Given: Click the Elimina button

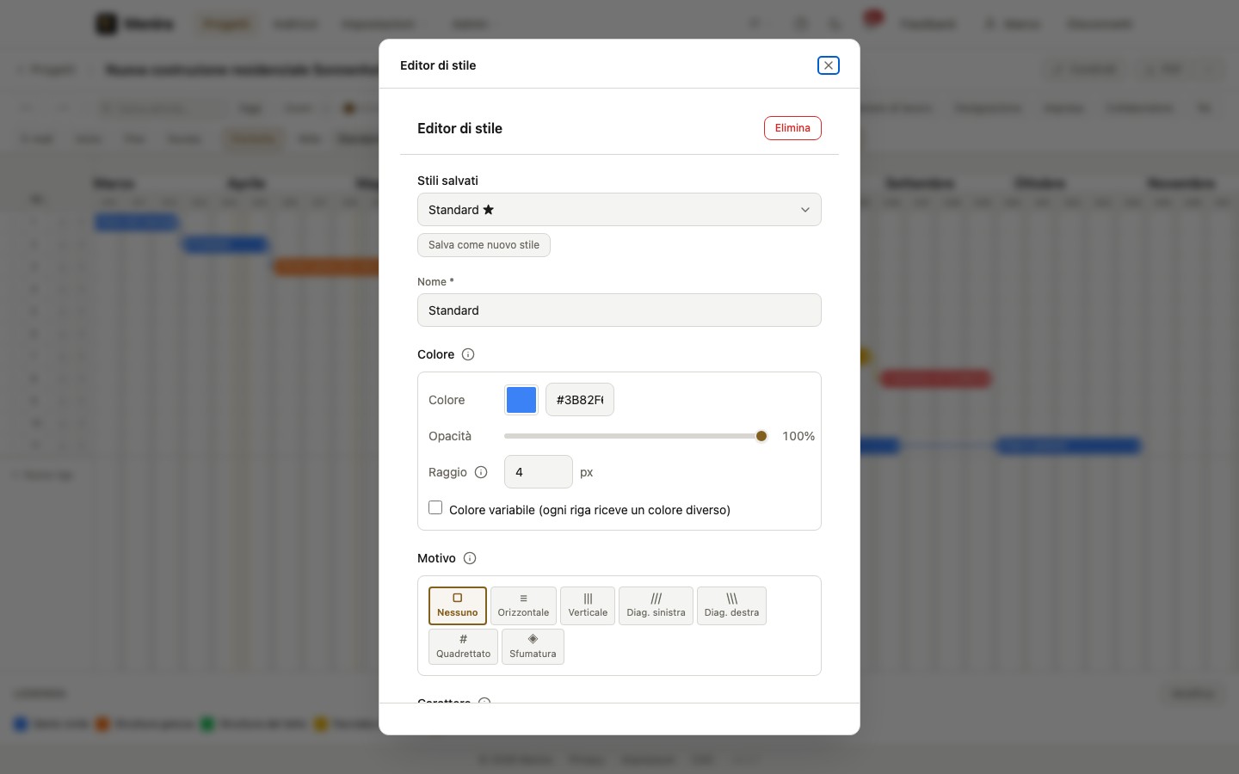Looking at the screenshot, I should click(x=792, y=128).
